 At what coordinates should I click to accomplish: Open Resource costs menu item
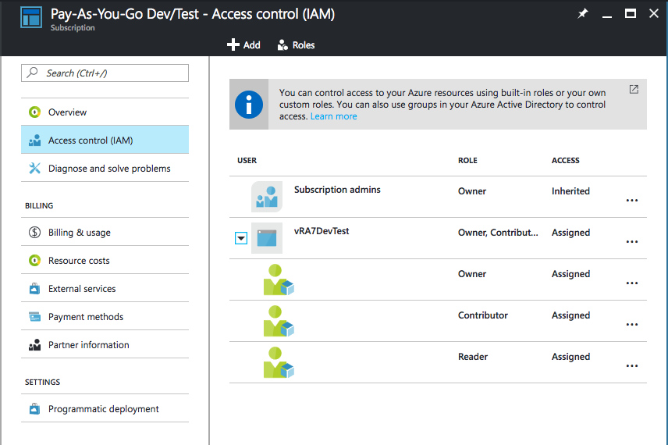[105, 260]
